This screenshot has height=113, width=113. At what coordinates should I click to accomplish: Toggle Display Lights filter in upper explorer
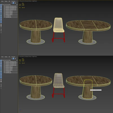pos(1,8)
